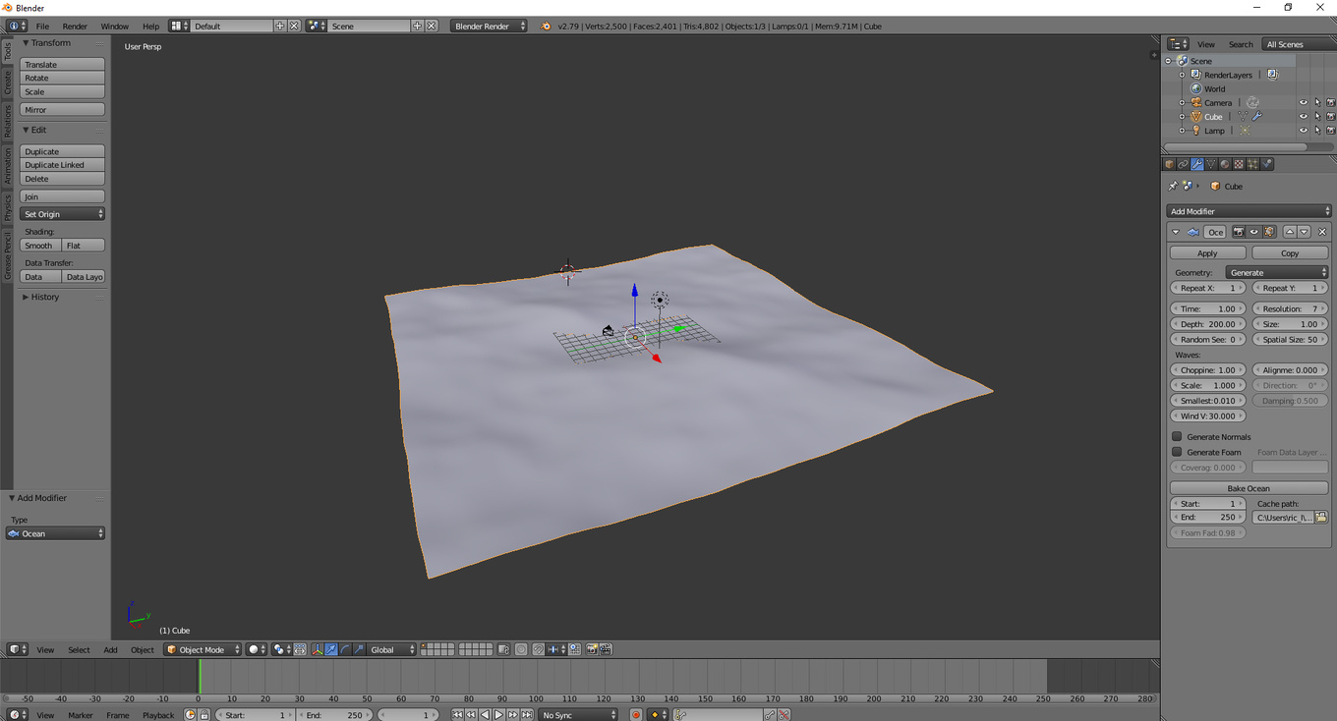
Task: Adjust the Wind Velocity slider
Action: pos(1207,416)
